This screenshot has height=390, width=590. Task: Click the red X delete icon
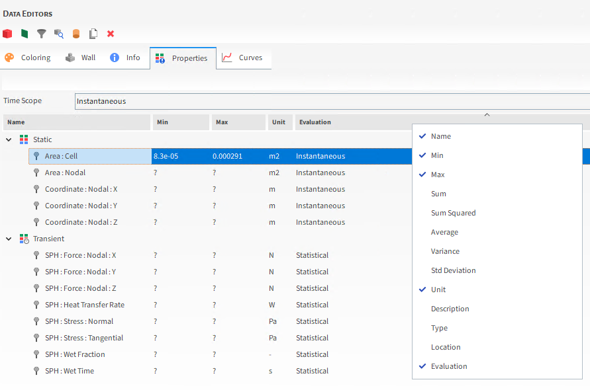(110, 34)
